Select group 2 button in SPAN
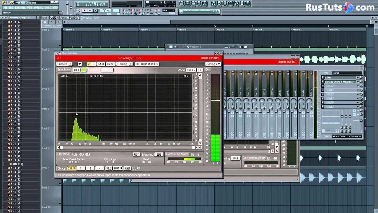Image resolution: width=378 pixels, height=213 pixels. point(81,168)
